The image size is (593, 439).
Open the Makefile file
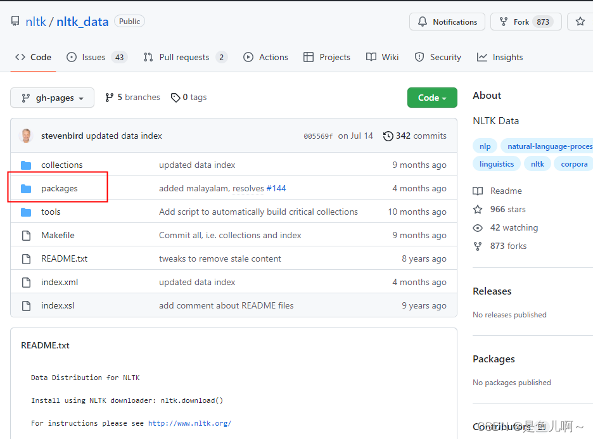point(58,235)
